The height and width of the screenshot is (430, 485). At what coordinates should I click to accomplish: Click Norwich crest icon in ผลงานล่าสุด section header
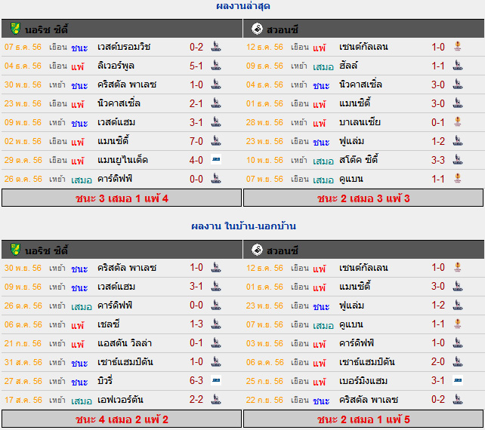point(15,29)
